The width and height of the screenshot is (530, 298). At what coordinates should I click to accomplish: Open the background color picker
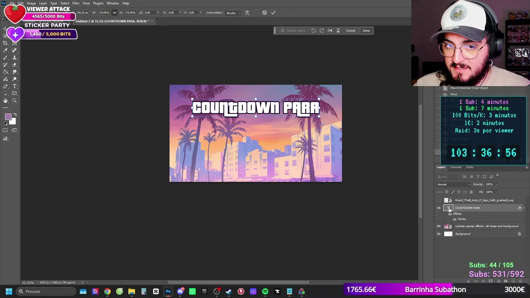[x=13, y=122]
